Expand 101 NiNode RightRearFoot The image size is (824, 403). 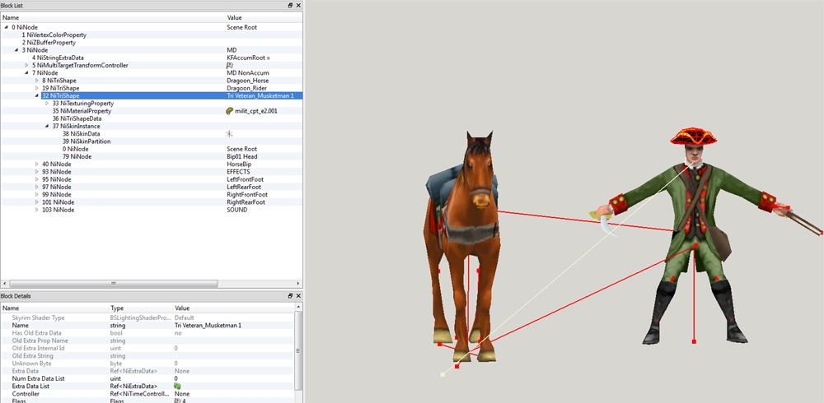coord(37,202)
